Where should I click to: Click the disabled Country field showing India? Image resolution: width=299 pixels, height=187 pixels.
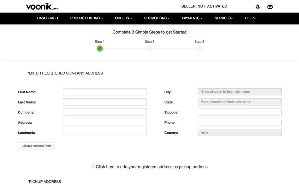point(239,132)
